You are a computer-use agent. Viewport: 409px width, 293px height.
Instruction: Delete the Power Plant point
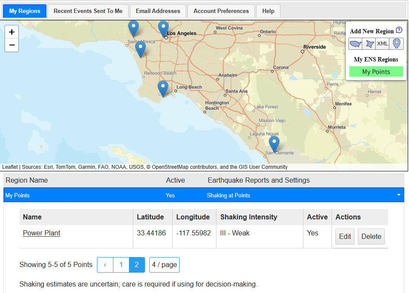point(371,236)
